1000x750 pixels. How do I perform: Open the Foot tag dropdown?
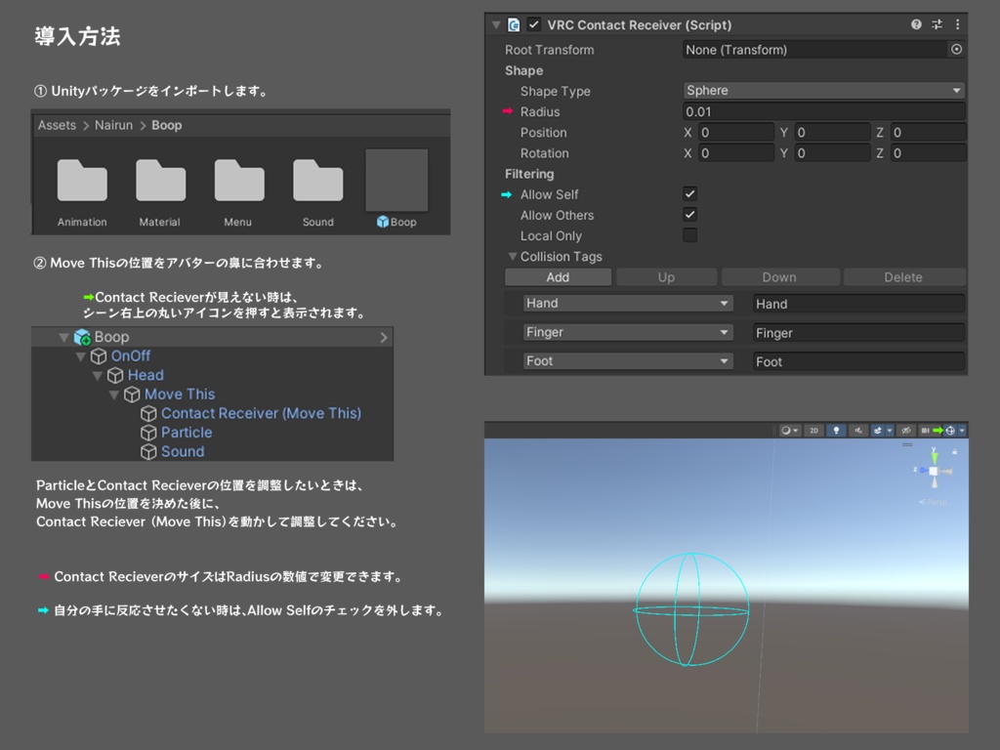click(628, 361)
